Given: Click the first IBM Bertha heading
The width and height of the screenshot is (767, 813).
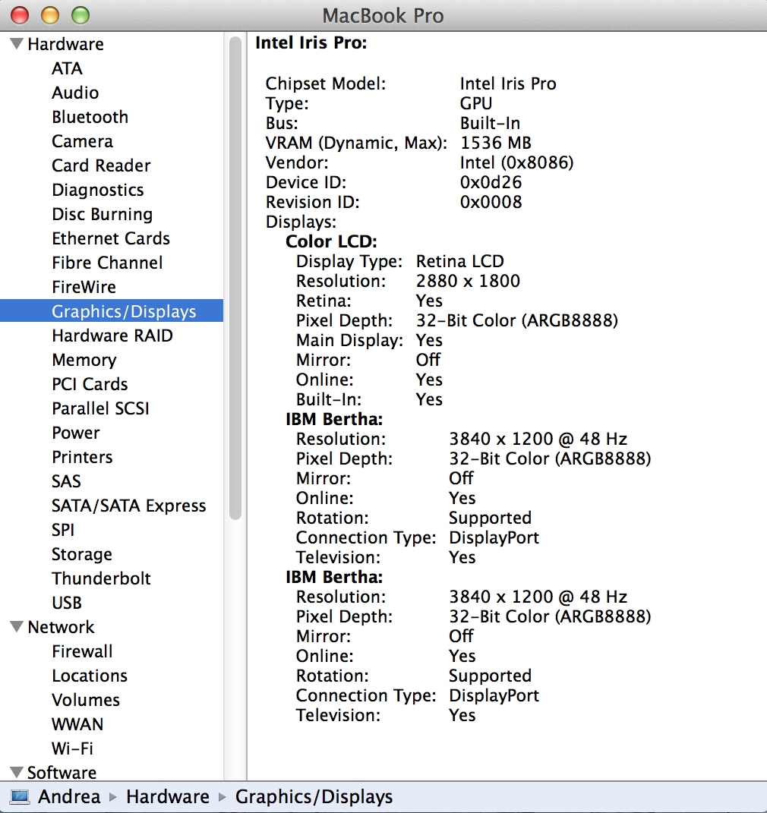Looking at the screenshot, I should pyautogui.click(x=334, y=419).
